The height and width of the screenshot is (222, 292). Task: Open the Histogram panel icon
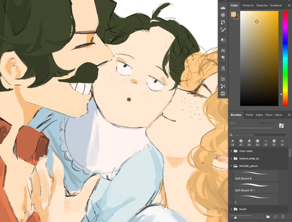coord(223,8)
